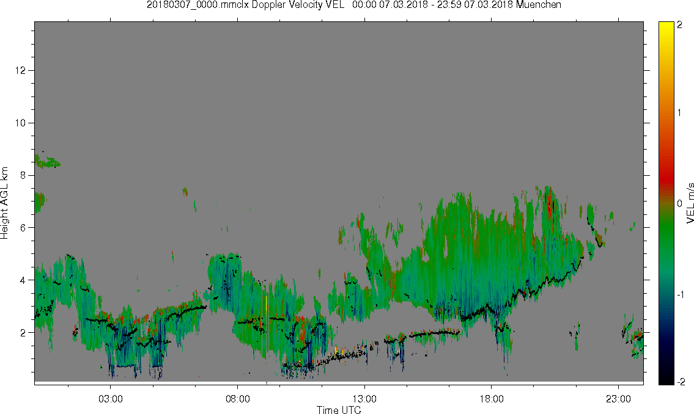Click the colorbar value label 2
The width and height of the screenshot is (694, 414).
(679, 25)
